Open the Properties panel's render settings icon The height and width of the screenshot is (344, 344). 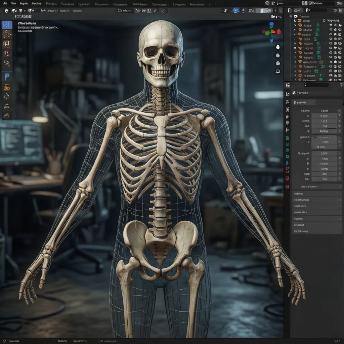287,94
